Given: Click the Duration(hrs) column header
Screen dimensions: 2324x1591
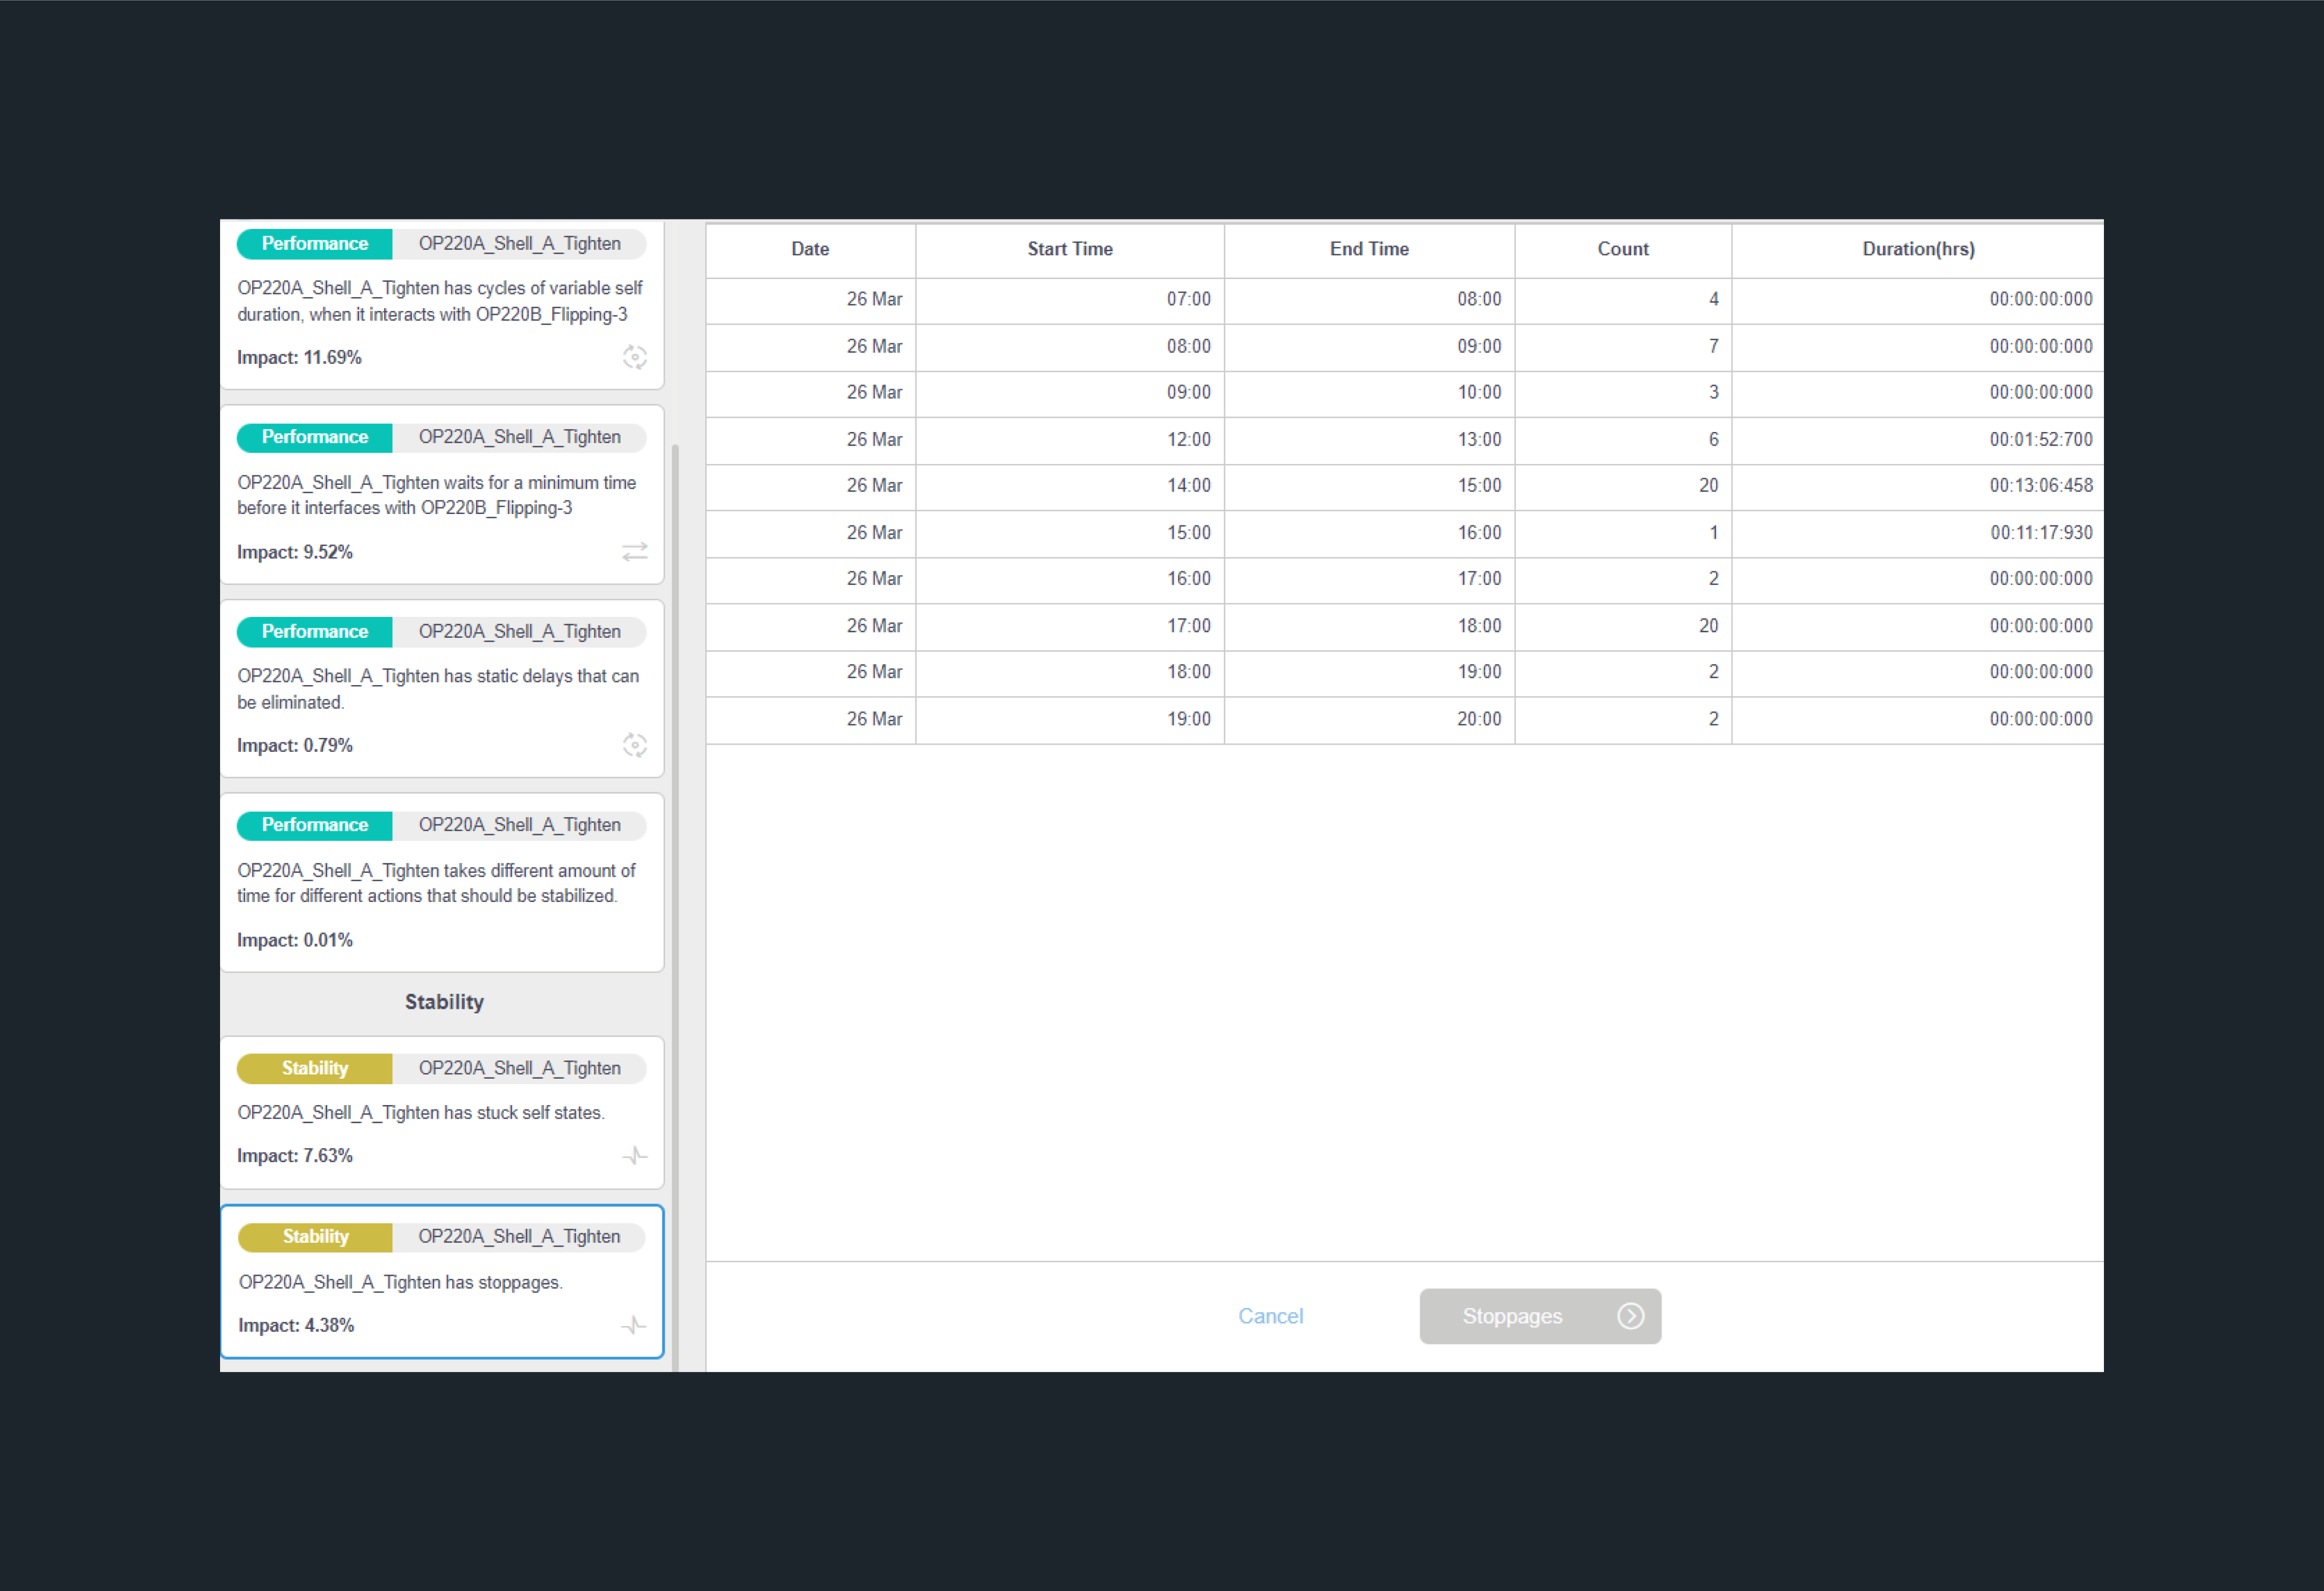Looking at the screenshot, I should click(x=1918, y=250).
